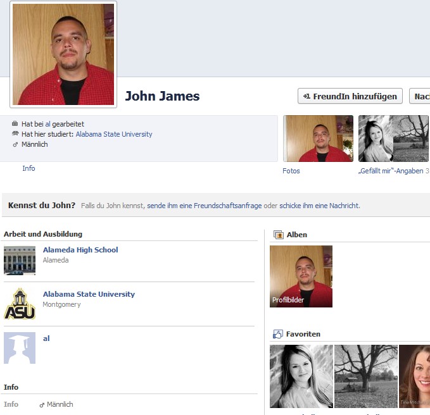The height and width of the screenshot is (415, 430).
Task: Click 'schicke ihm eine Nachricht' link
Action: (x=319, y=206)
